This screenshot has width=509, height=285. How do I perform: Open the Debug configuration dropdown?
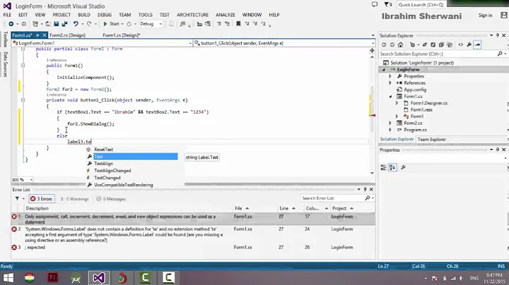151,24
